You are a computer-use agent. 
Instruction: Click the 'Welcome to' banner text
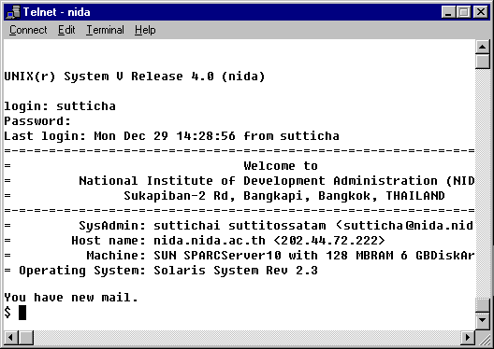tap(281, 165)
